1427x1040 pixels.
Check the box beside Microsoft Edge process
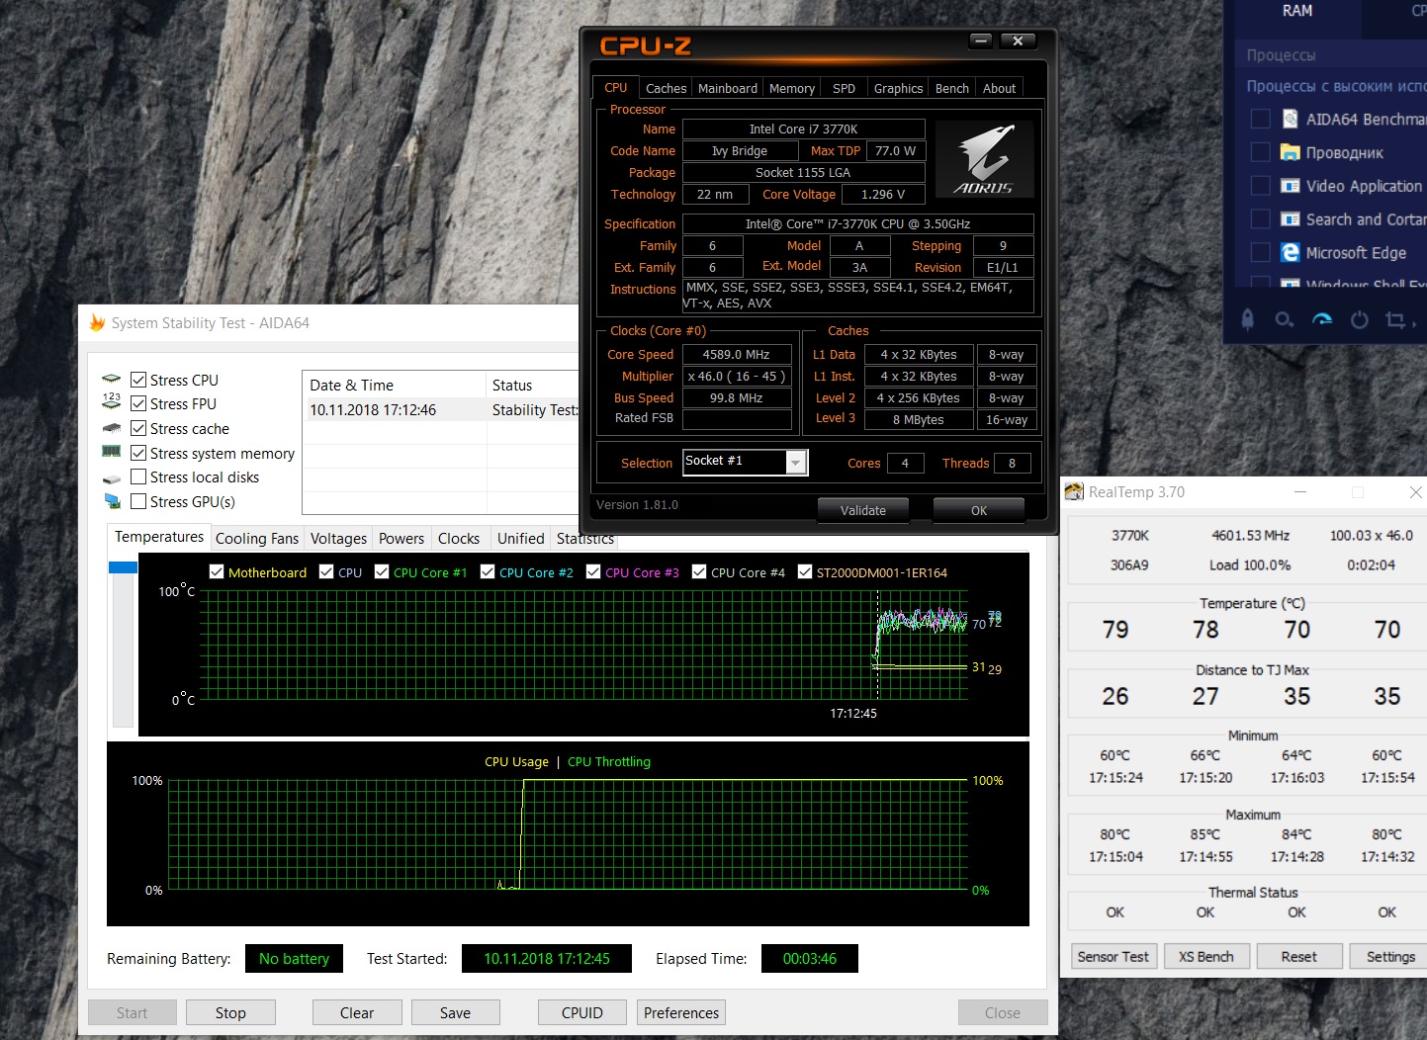(x=1261, y=253)
